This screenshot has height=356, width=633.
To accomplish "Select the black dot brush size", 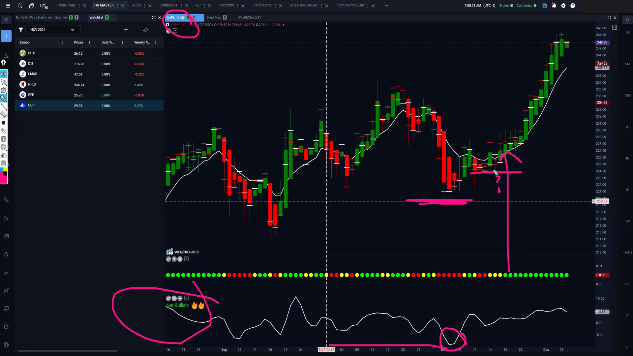I will [x=4, y=123].
